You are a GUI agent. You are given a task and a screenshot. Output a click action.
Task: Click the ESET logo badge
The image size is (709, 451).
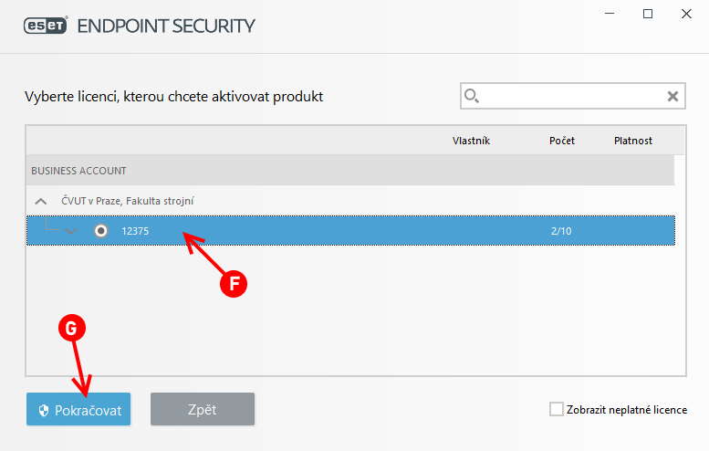(46, 26)
